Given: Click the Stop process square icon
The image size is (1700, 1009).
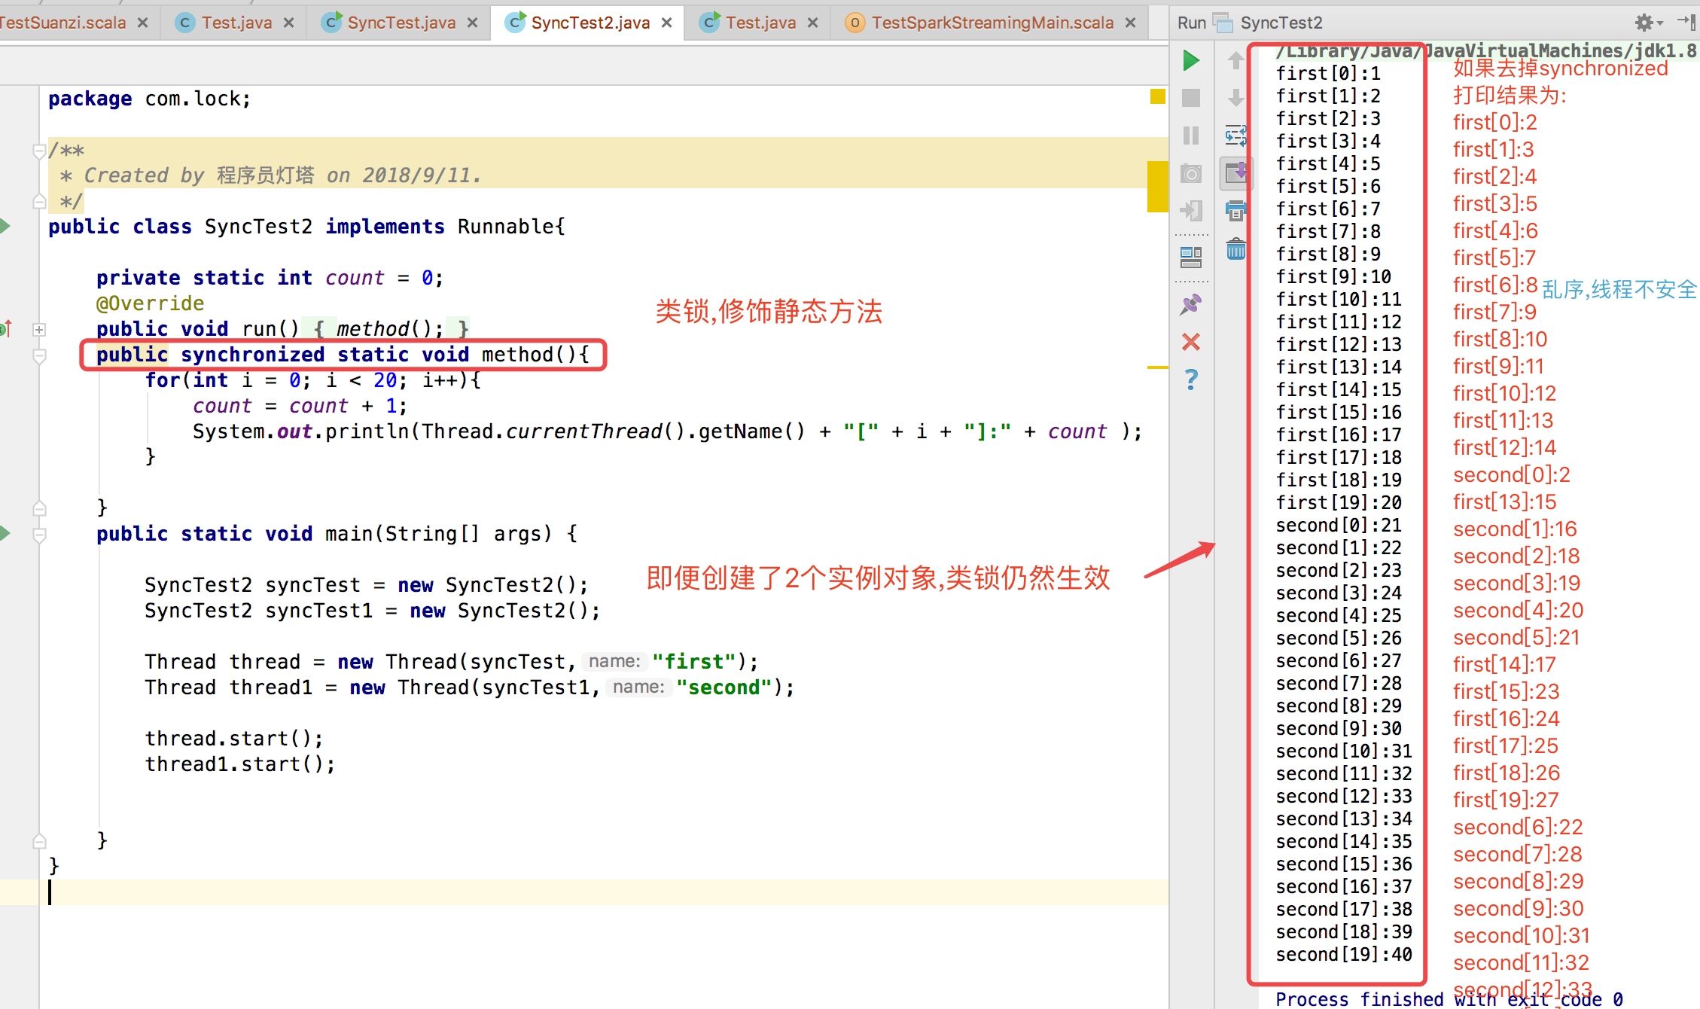Looking at the screenshot, I should [x=1190, y=98].
